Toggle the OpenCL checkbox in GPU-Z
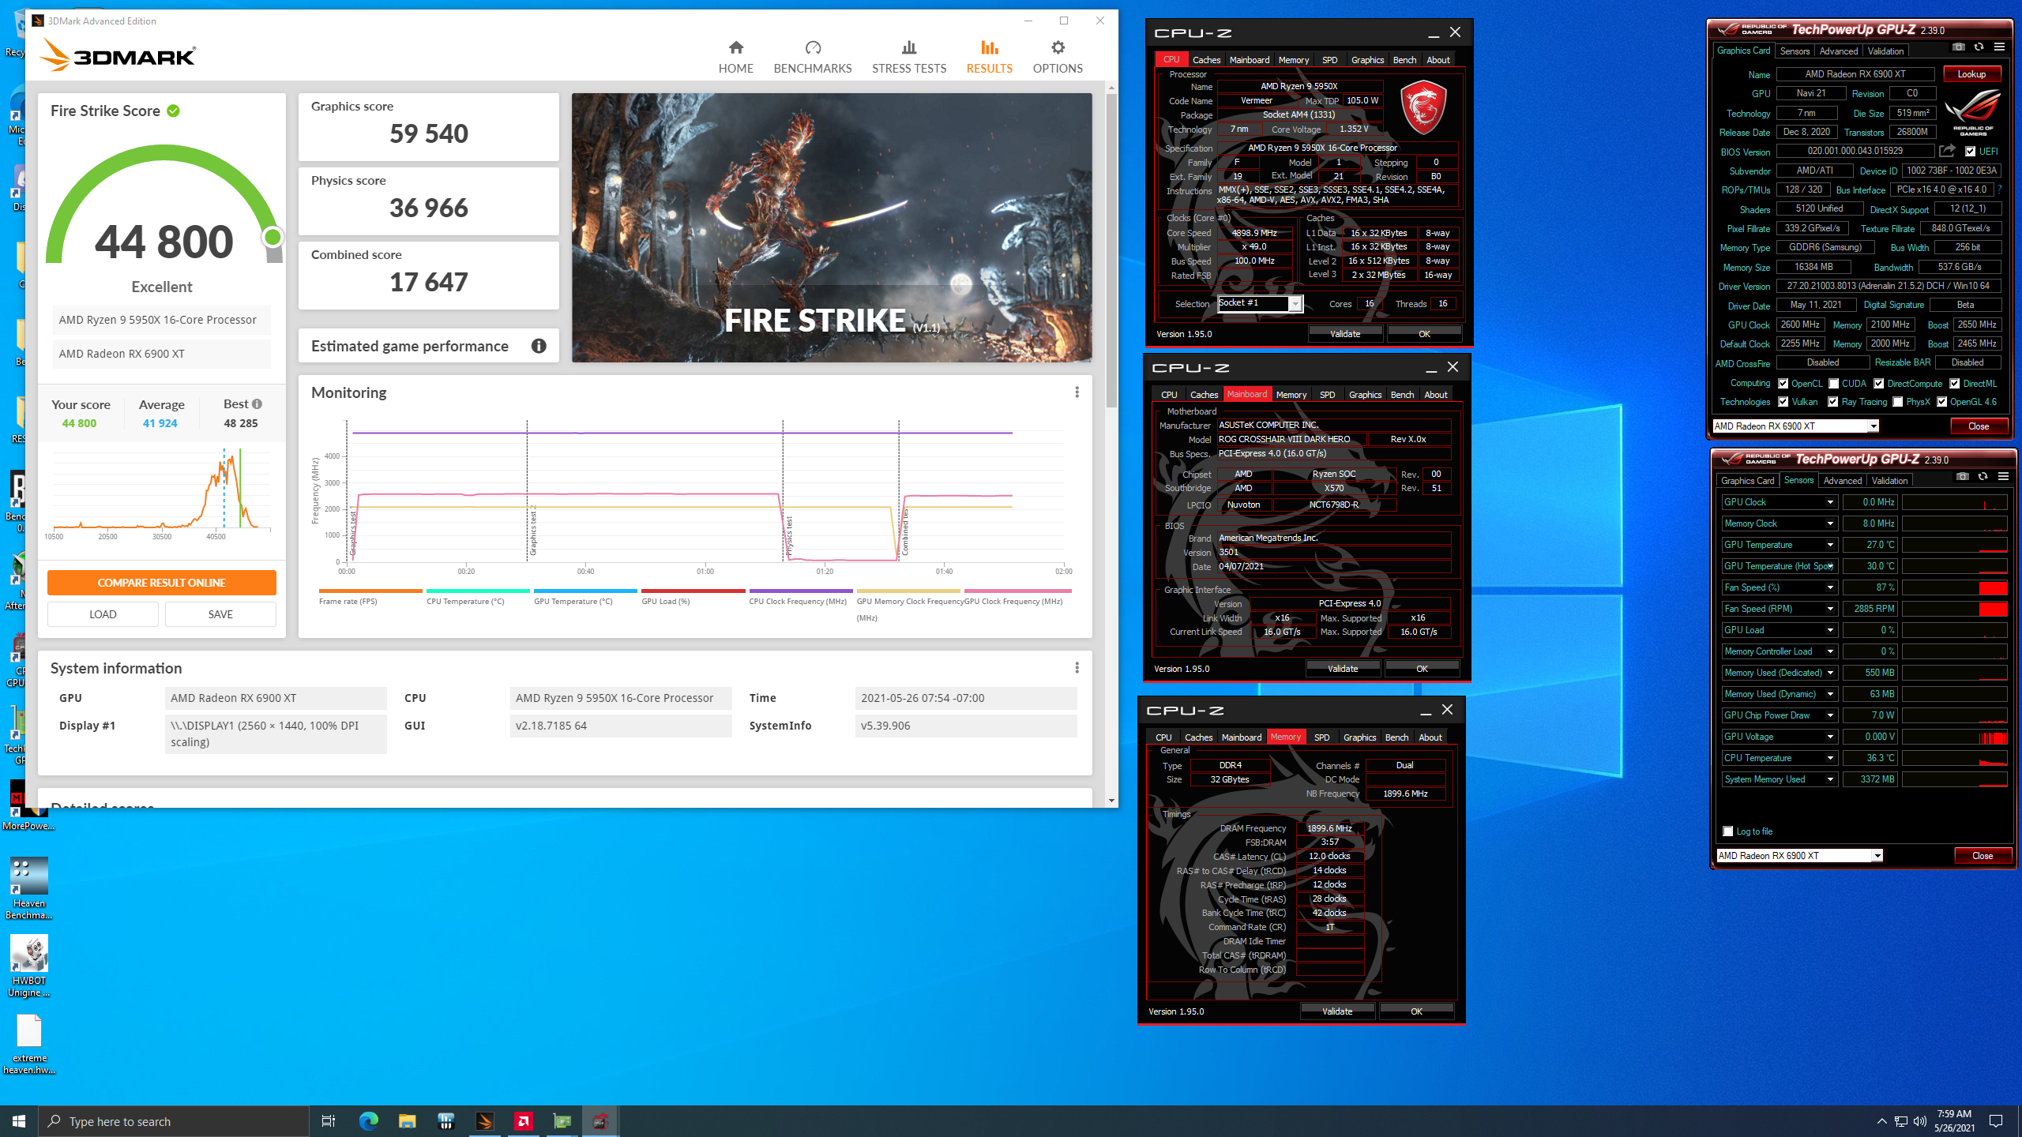This screenshot has width=2022, height=1137. pyautogui.click(x=1783, y=384)
